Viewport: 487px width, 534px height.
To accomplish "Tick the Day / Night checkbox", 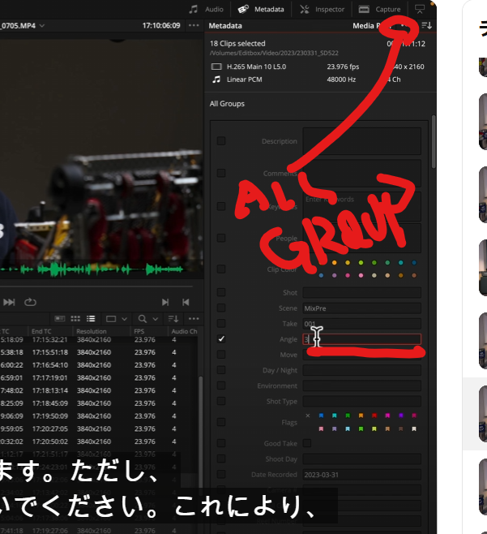I will tap(221, 370).
